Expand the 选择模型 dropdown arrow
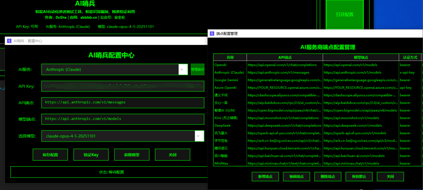The width and height of the screenshot is (423, 190). pos(199,136)
